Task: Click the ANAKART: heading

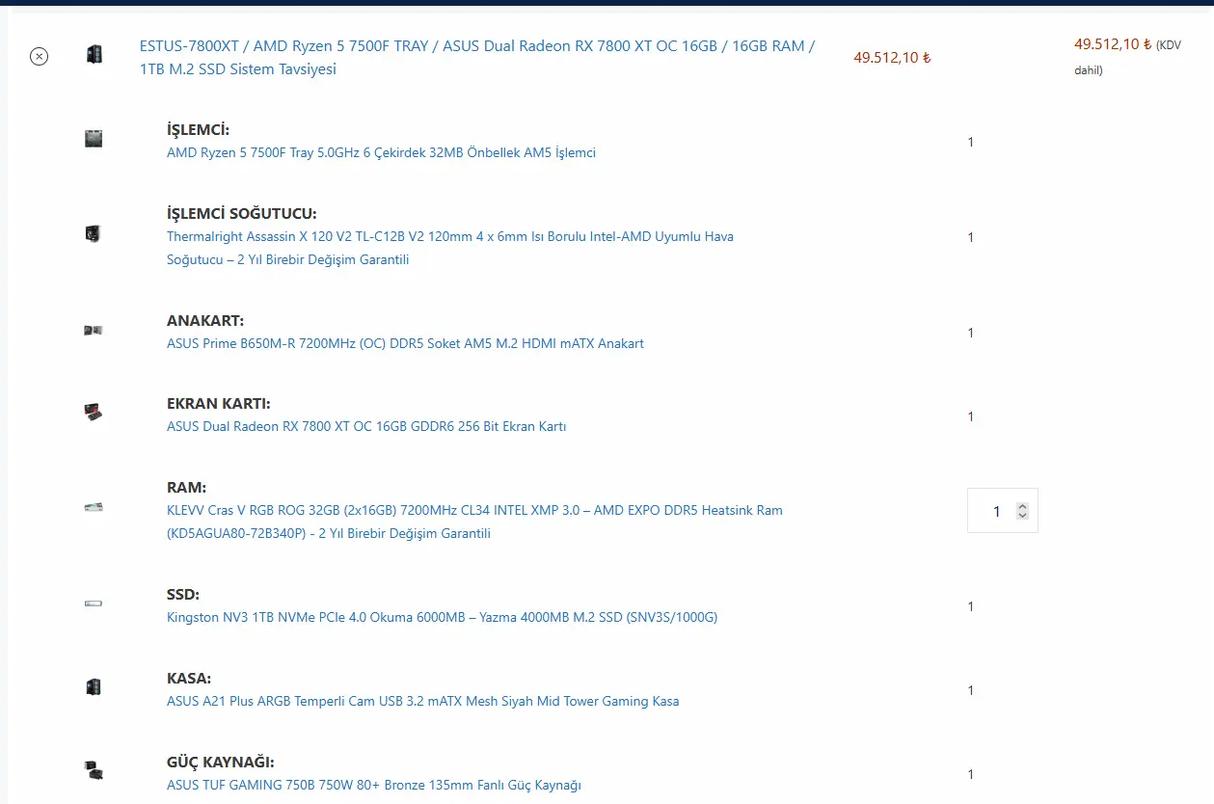Action: pos(205,321)
